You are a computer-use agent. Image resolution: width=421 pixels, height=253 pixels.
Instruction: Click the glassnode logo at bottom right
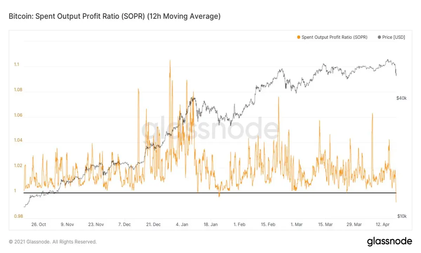[x=389, y=242]
